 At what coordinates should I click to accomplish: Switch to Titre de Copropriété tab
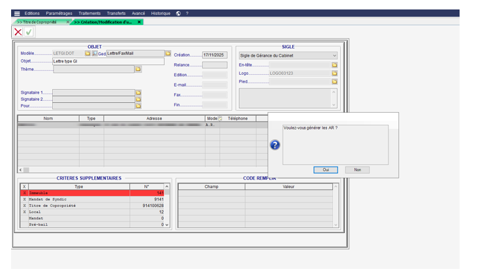(x=37, y=22)
